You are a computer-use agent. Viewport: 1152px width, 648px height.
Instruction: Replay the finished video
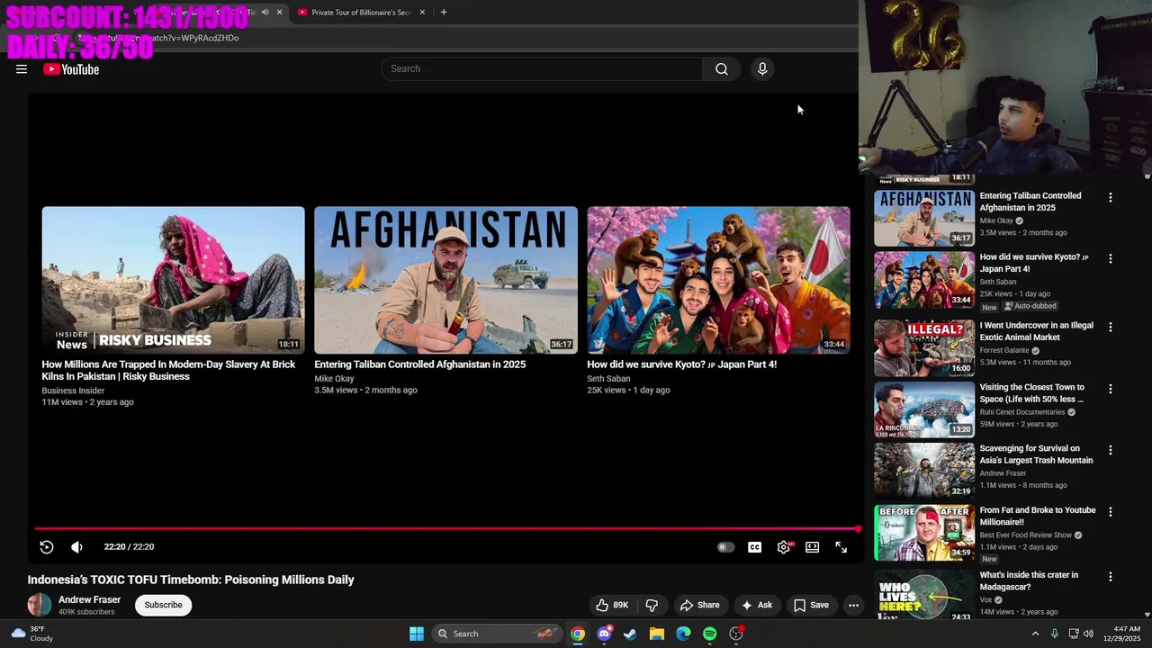coord(47,547)
